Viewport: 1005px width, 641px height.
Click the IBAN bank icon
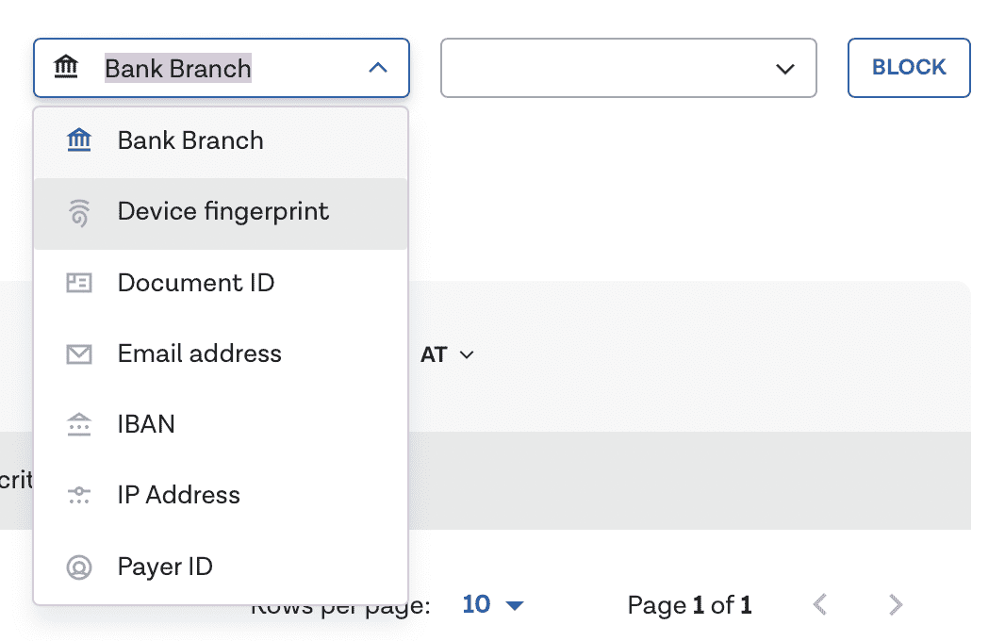[x=79, y=425]
